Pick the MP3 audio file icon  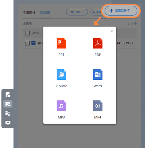click(x=61, y=106)
